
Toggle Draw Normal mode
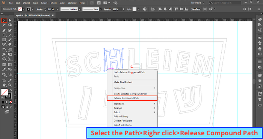[3, 107]
